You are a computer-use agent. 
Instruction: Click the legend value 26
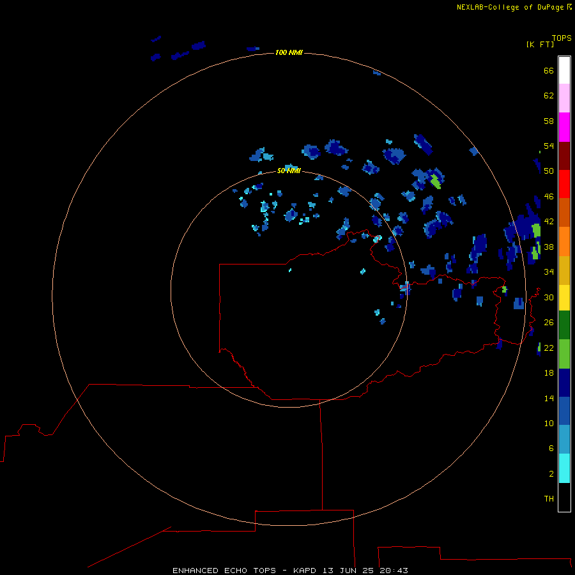click(x=549, y=323)
